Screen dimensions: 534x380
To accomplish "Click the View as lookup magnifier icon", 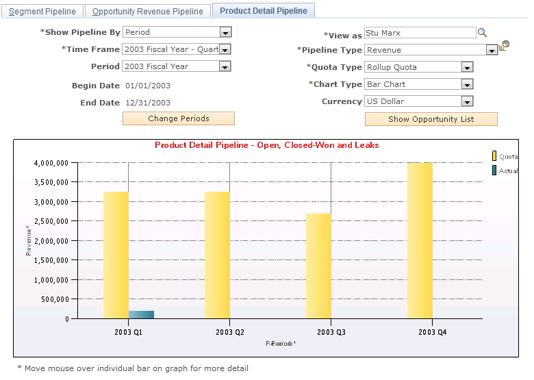I will point(482,33).
